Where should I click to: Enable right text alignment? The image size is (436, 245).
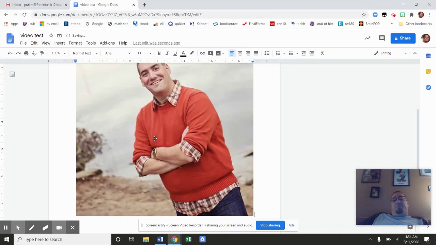248,53
